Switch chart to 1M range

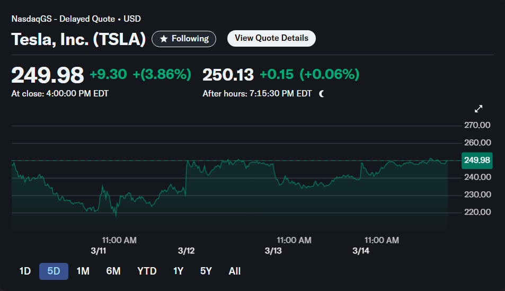83,271
